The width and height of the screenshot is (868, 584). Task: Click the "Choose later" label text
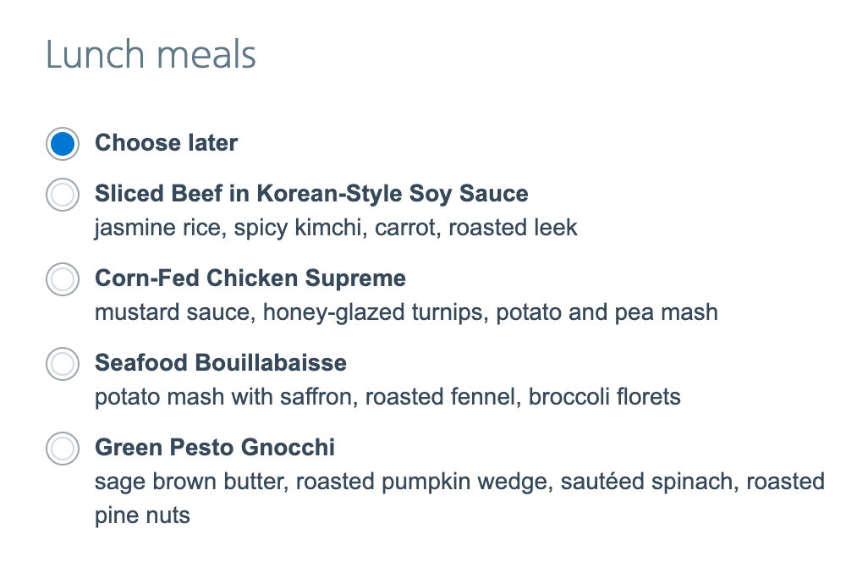click(166, 143)
